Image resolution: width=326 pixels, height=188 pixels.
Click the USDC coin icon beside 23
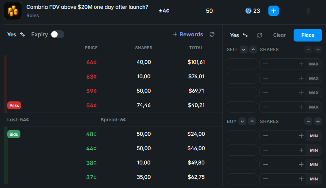tap(248, 11)
